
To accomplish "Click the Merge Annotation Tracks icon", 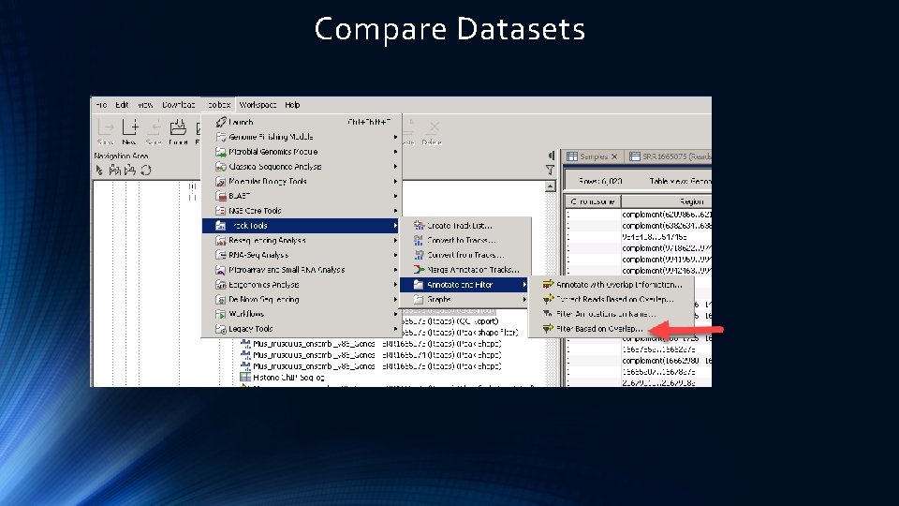I will click(x=419, y=270).
